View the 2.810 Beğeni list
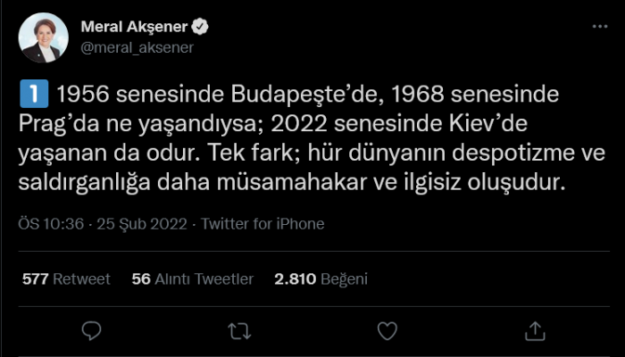This screenshot has width=625, height=357. pyautogui.click(x=321, y=278)
